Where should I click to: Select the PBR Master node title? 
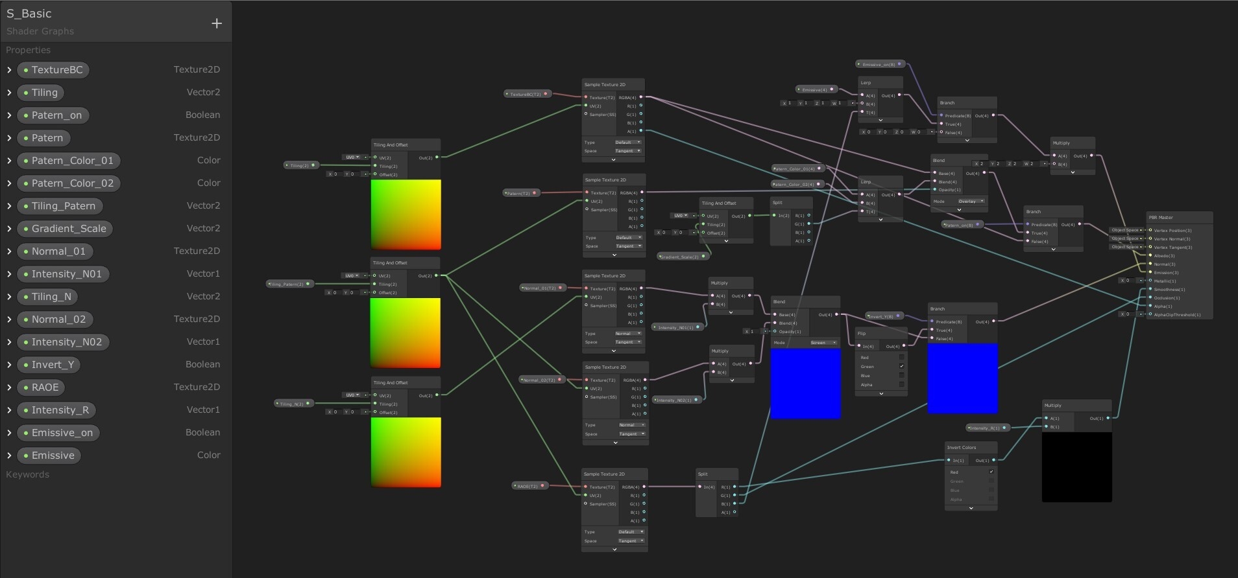pyautogui.click(x=1161, y=217)
